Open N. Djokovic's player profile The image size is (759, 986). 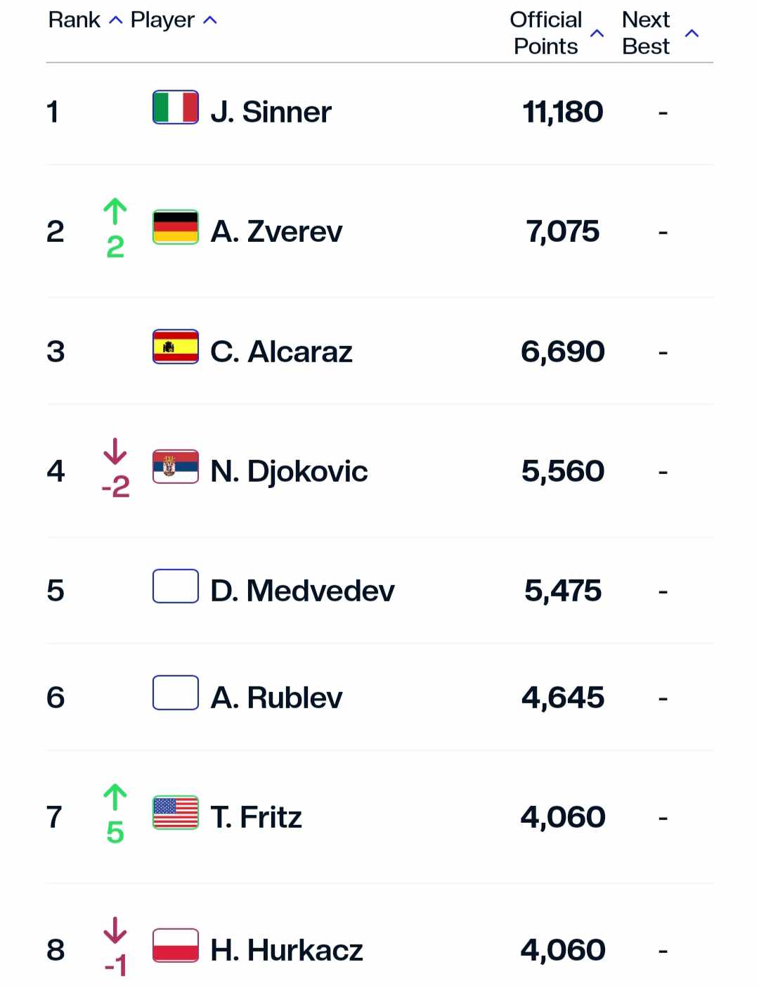289,471
